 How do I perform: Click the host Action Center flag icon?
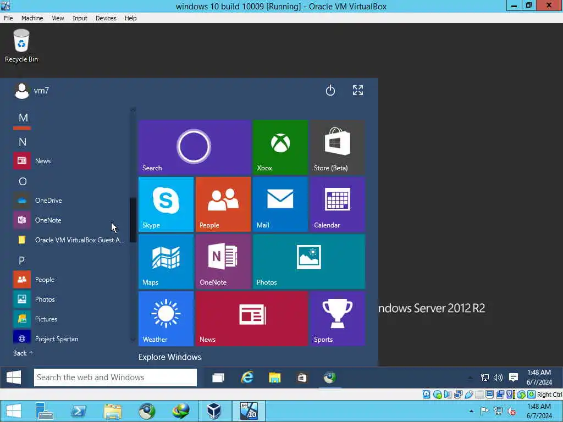tap(484, 411)
